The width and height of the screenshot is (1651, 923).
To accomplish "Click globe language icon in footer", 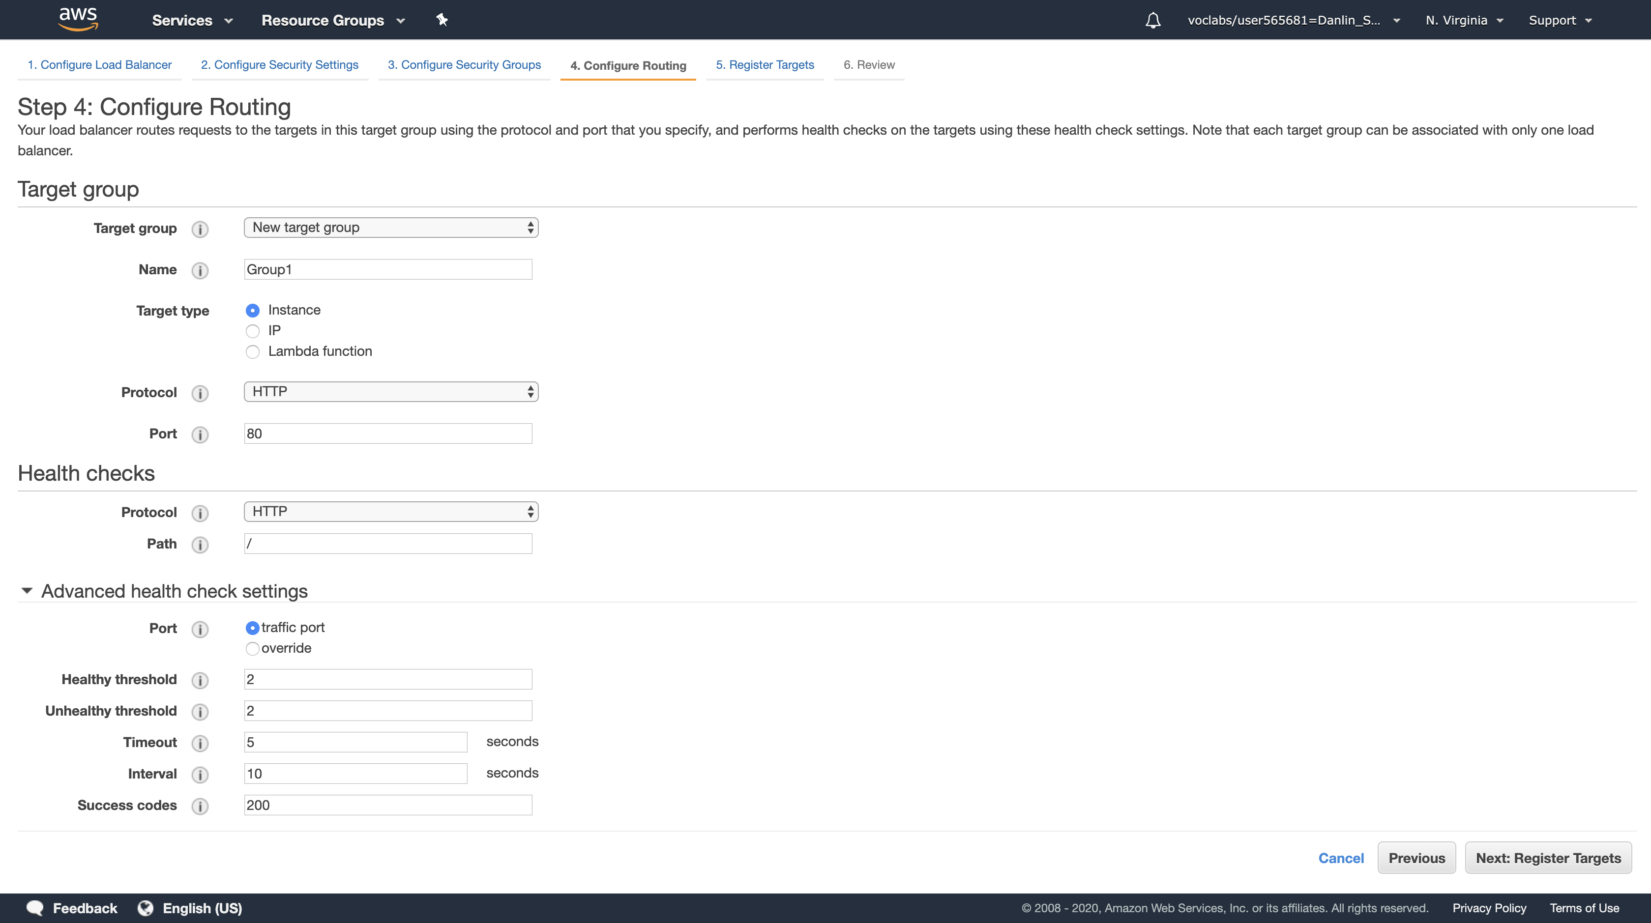I will coord(146,908).
